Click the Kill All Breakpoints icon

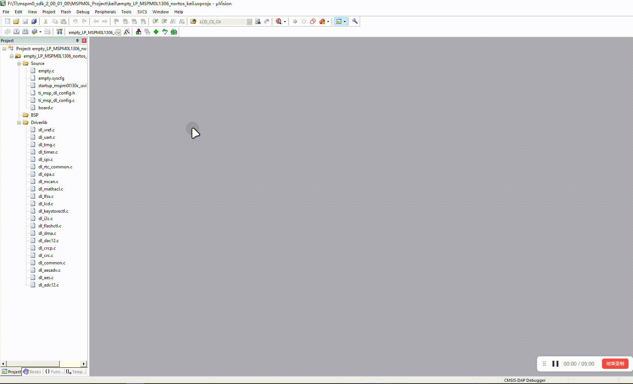pyautogui.click(x=322, y=21)
